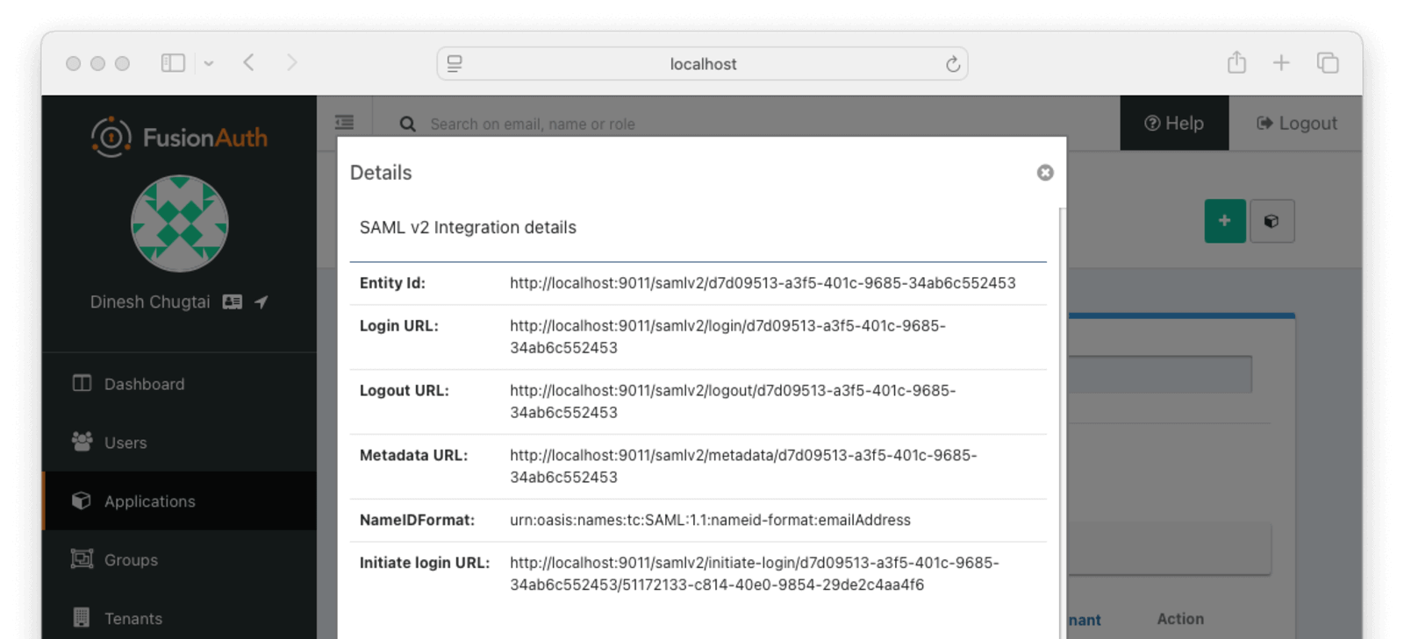Click the SAML v2 Integration details heading
Image resolution: width=1404 pixels, height=639 pixels.
point(468,227)
